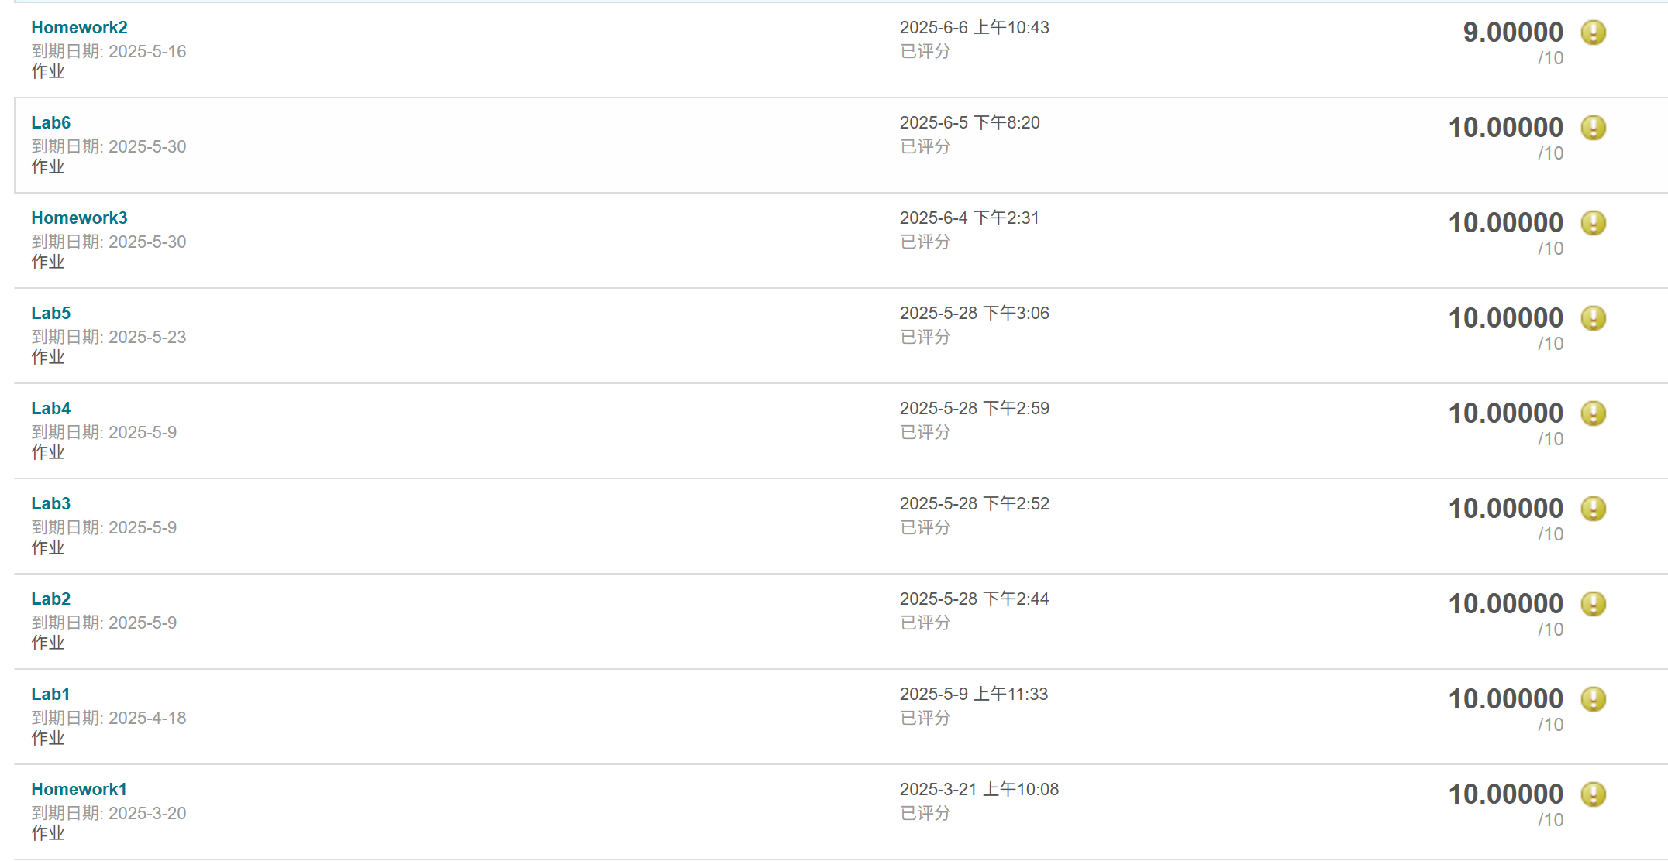Click the exclamation icon in the Lab5 row
The image size is (1668, 861).
[x=1593, y=318]
